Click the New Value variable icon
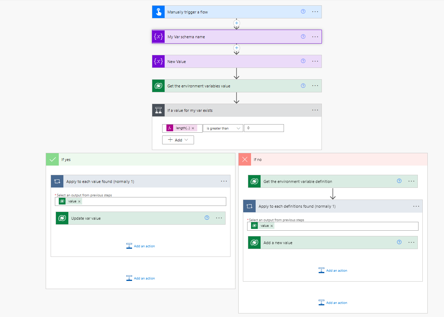 click(x=158, y=61)
